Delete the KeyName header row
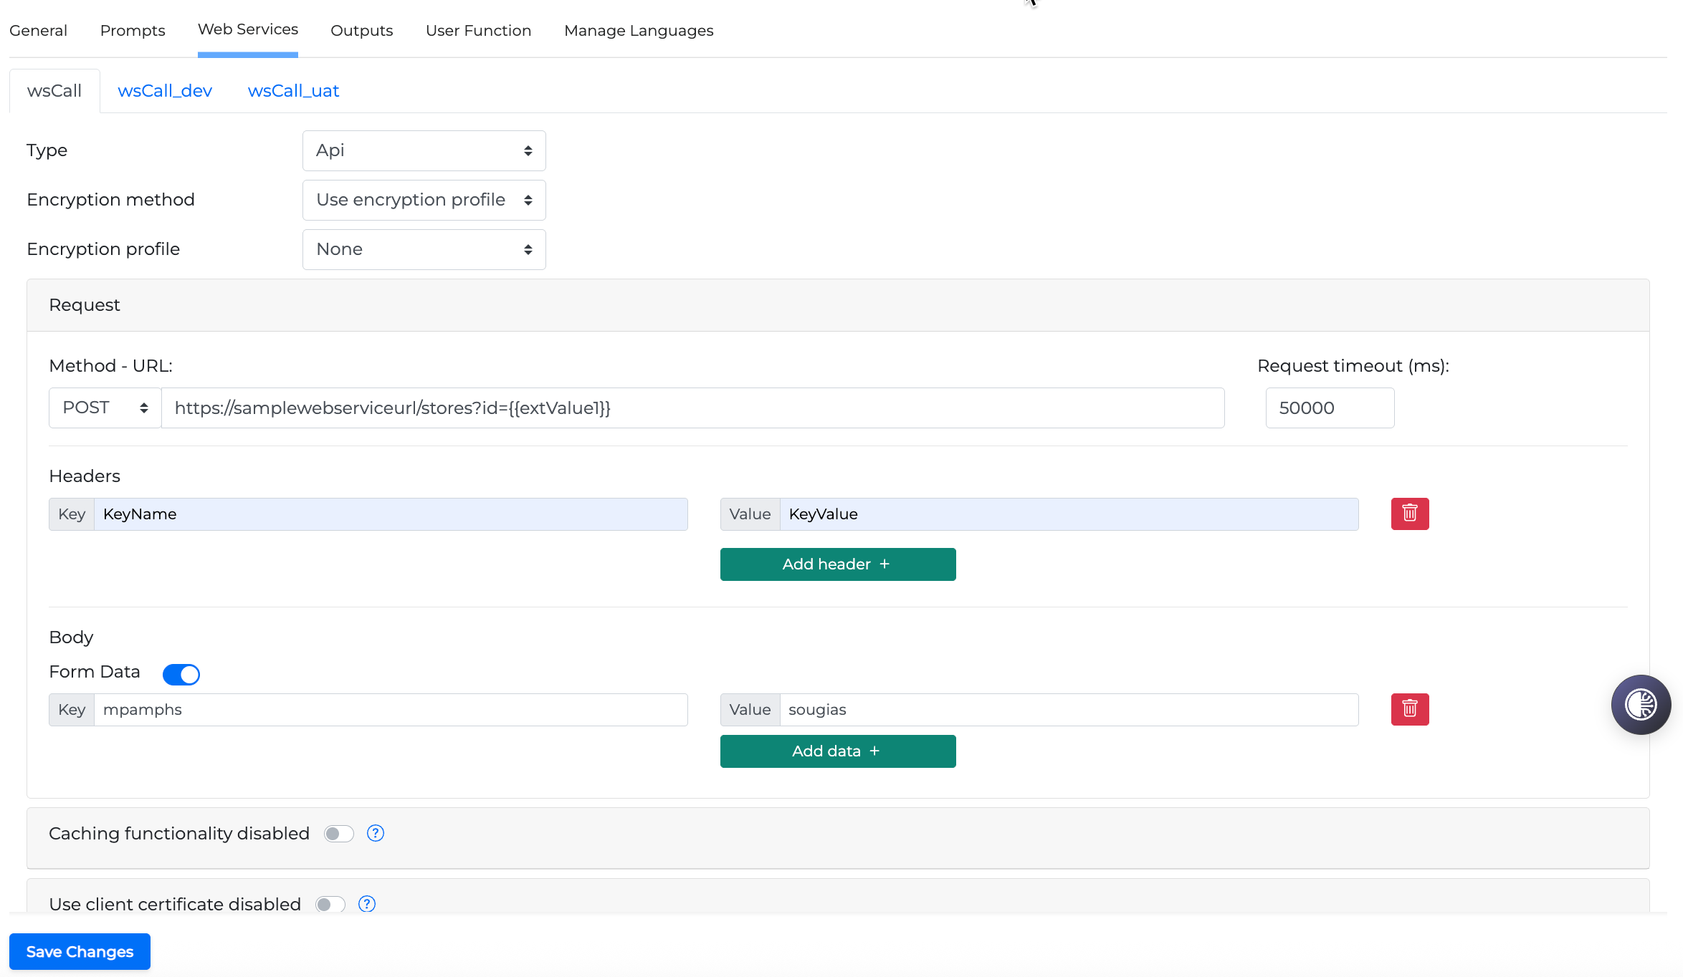1683x977 pixels. click(1409, 514)
